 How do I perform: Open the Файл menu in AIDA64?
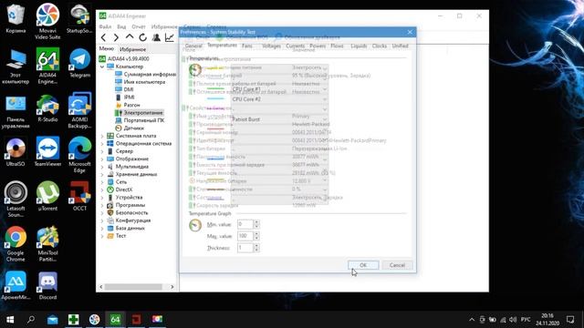[x=105, y=26]
